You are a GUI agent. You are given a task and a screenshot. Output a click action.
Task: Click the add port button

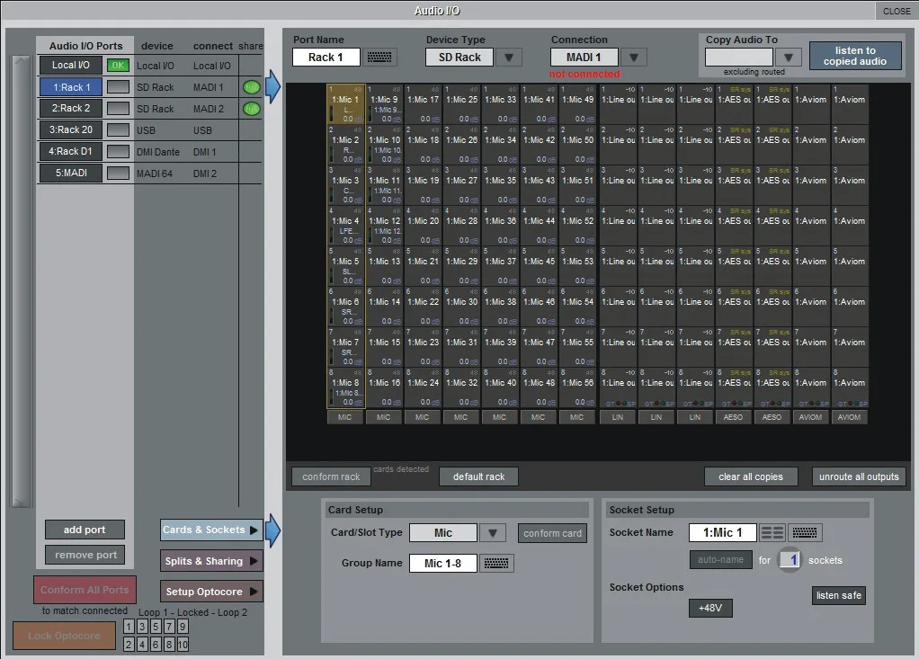85,530
